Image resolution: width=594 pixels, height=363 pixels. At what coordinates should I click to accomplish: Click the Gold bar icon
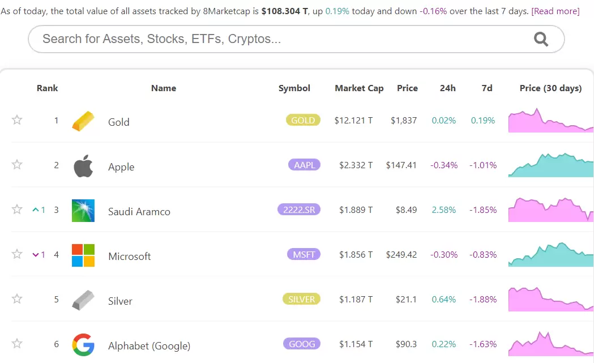[x=83, y=121]
